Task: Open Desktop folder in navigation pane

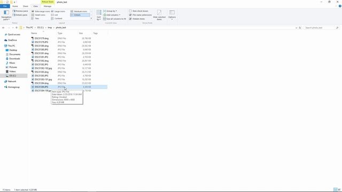Action: 13,50
